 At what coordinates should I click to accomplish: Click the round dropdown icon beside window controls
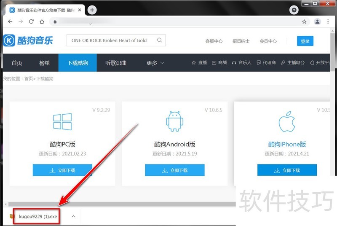pyautogui.click(x=294, y=10)
